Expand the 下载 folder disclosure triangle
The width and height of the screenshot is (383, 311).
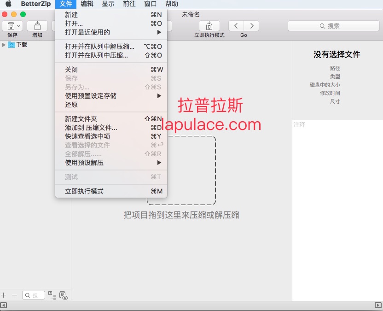(x=4, y=45)
